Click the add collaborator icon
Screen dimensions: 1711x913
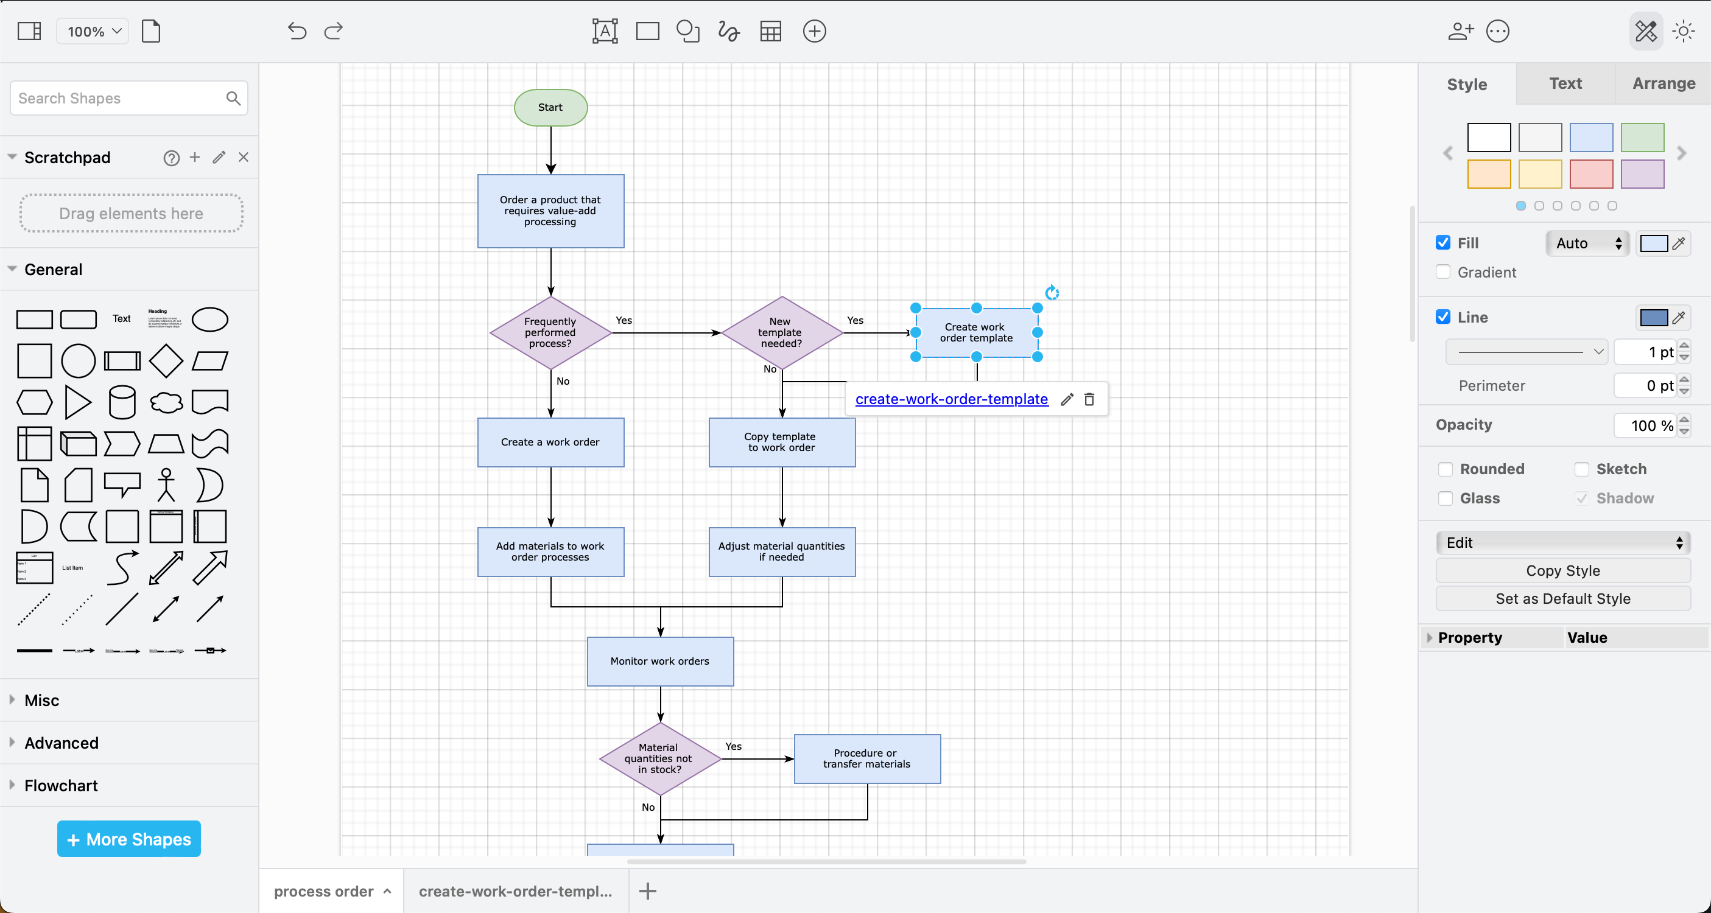click(x=1460, y=31)
